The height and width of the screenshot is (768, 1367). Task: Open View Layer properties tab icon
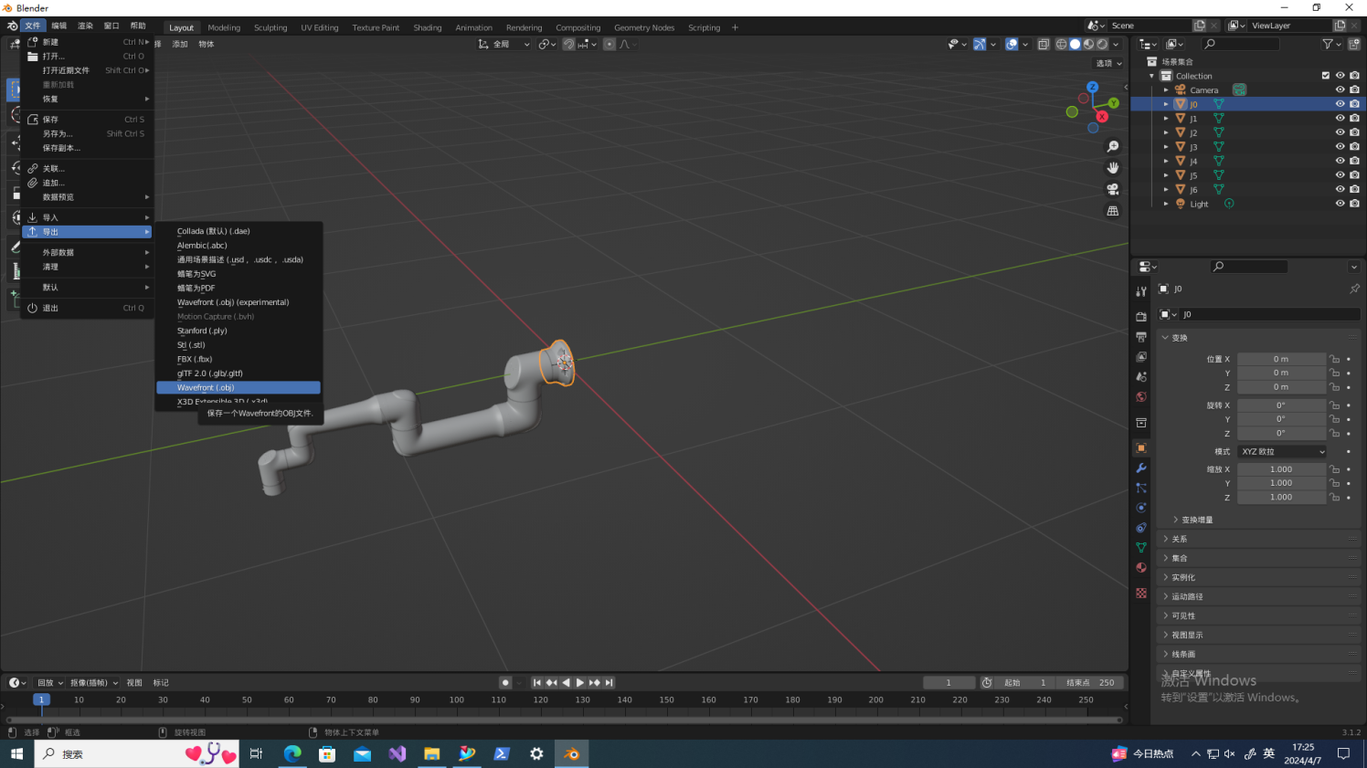(x=1141, y=357)
